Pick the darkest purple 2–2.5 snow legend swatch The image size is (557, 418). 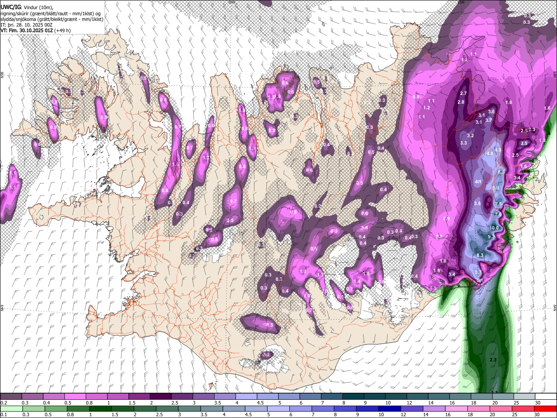point(161,397)
